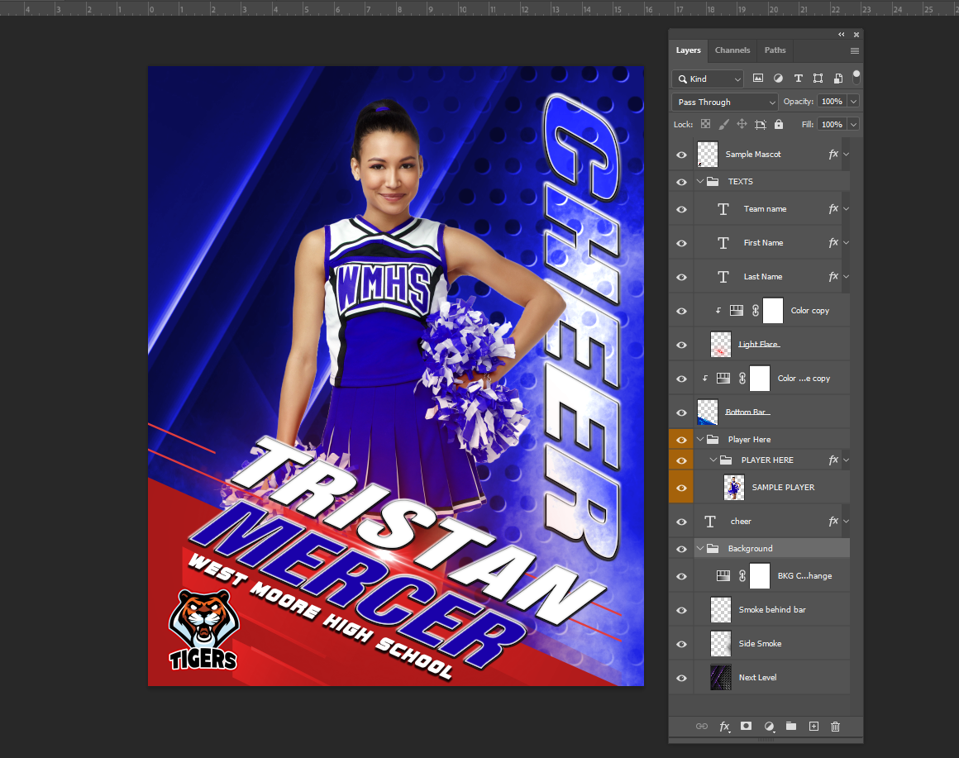
Task: Hide the TEXTS group
Action: [x=681, y=182]
